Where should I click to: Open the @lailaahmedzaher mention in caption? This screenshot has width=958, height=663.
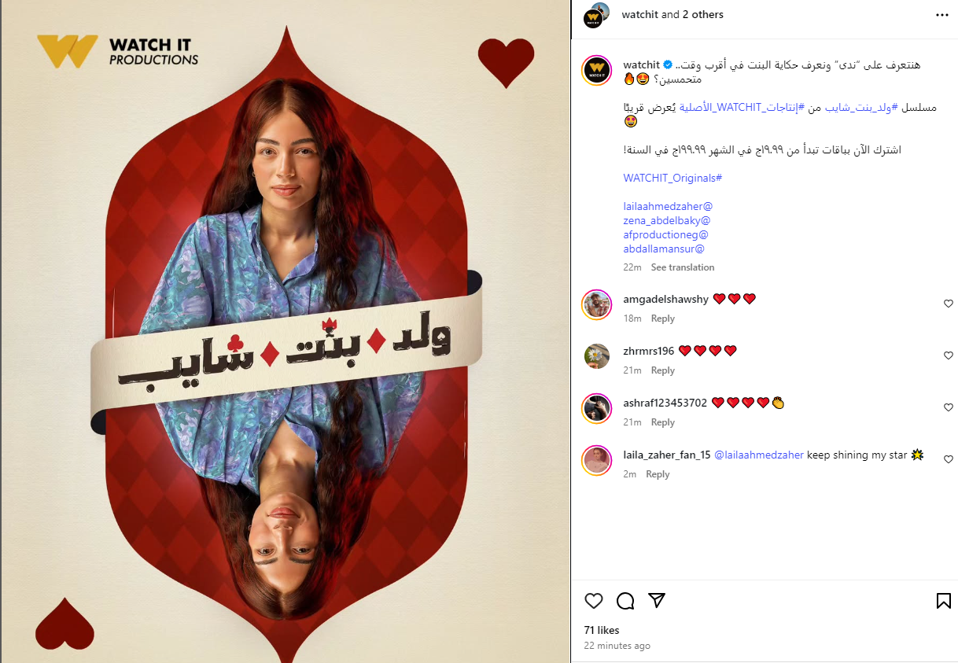click(x=668, y=206)
